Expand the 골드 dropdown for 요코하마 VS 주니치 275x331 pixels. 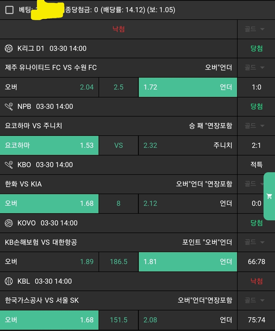(x=255, y=126)
